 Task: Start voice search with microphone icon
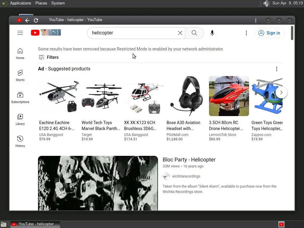212,33
